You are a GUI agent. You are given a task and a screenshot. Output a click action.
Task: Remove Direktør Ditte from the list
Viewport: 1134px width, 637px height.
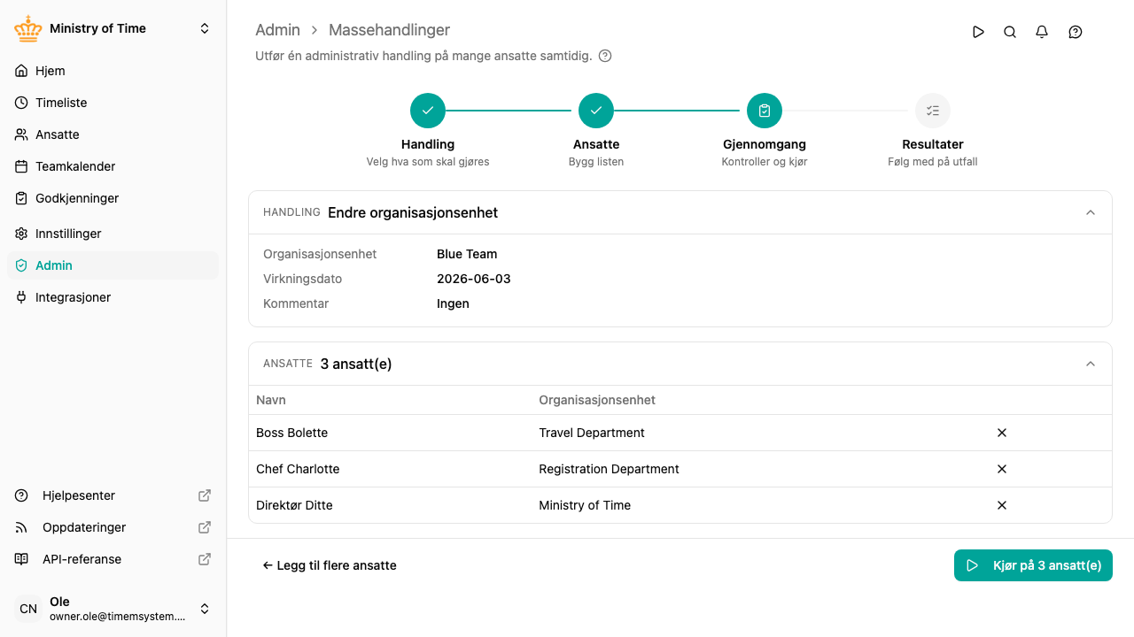coord(1002,505)
